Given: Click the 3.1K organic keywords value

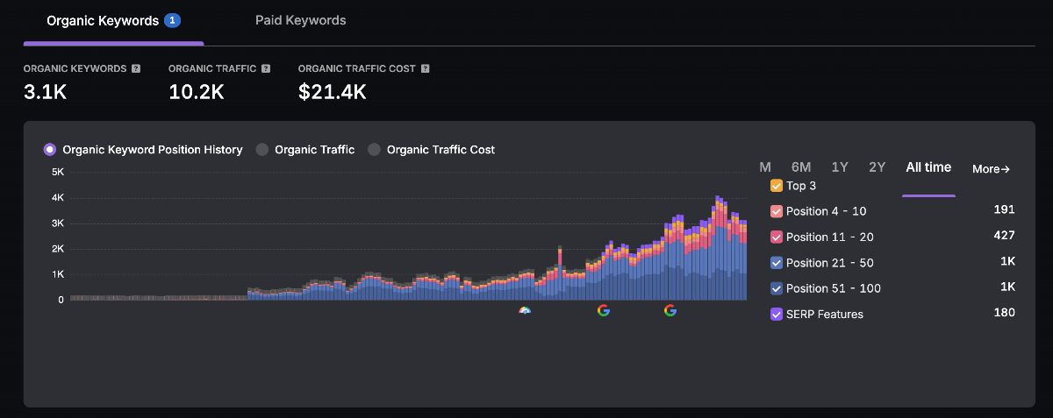Looking at the screenshot, I should pos(46,91).
